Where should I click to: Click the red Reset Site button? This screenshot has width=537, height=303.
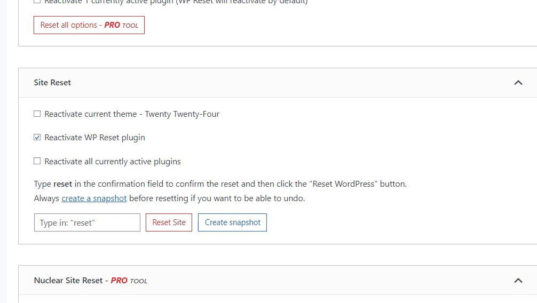point(169,222)
